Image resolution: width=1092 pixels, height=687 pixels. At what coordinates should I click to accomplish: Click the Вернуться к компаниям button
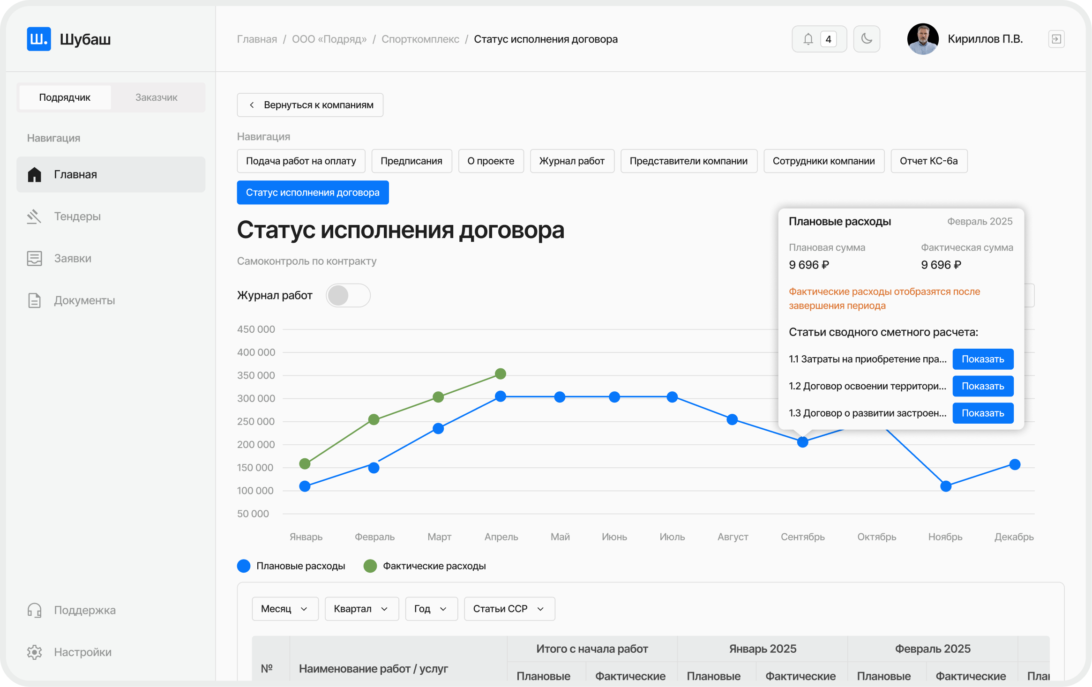(x=310, y=105)
